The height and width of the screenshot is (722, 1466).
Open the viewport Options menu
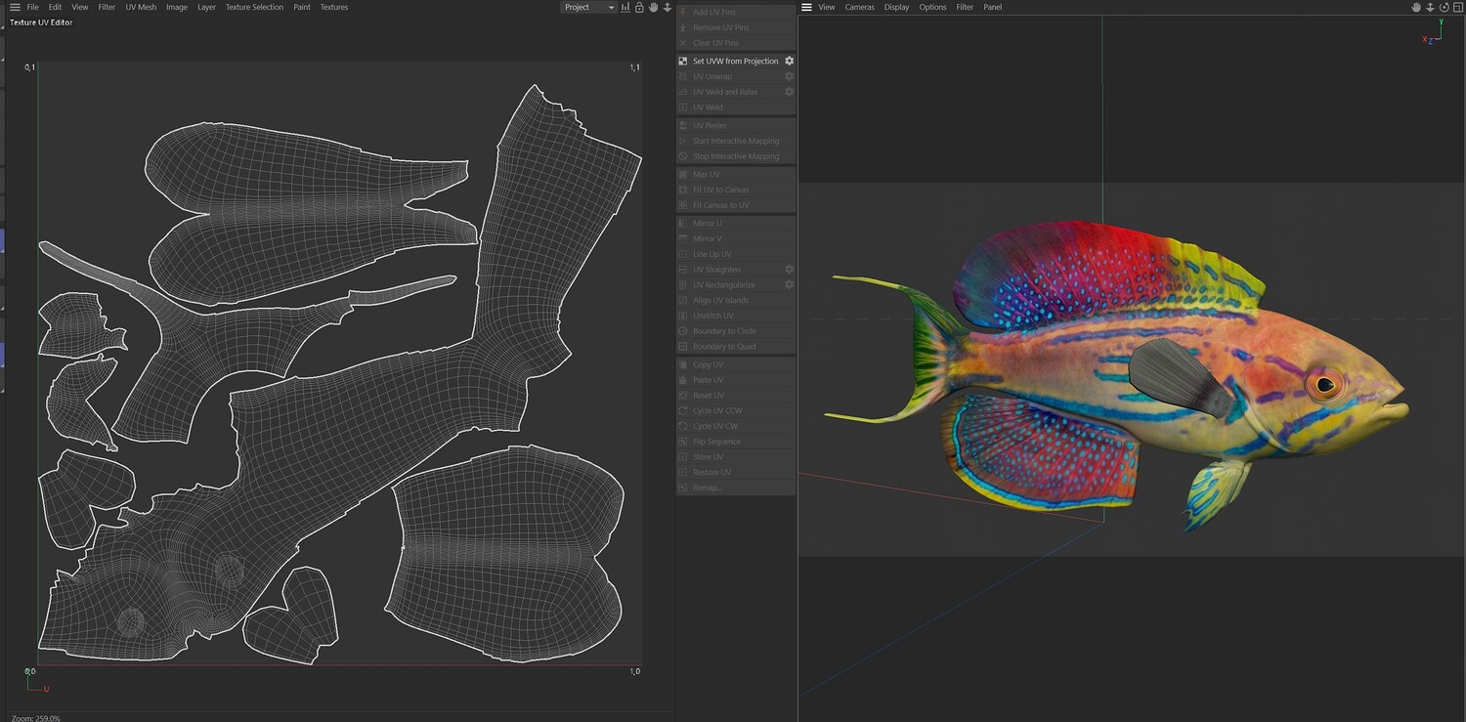[932, 7]
